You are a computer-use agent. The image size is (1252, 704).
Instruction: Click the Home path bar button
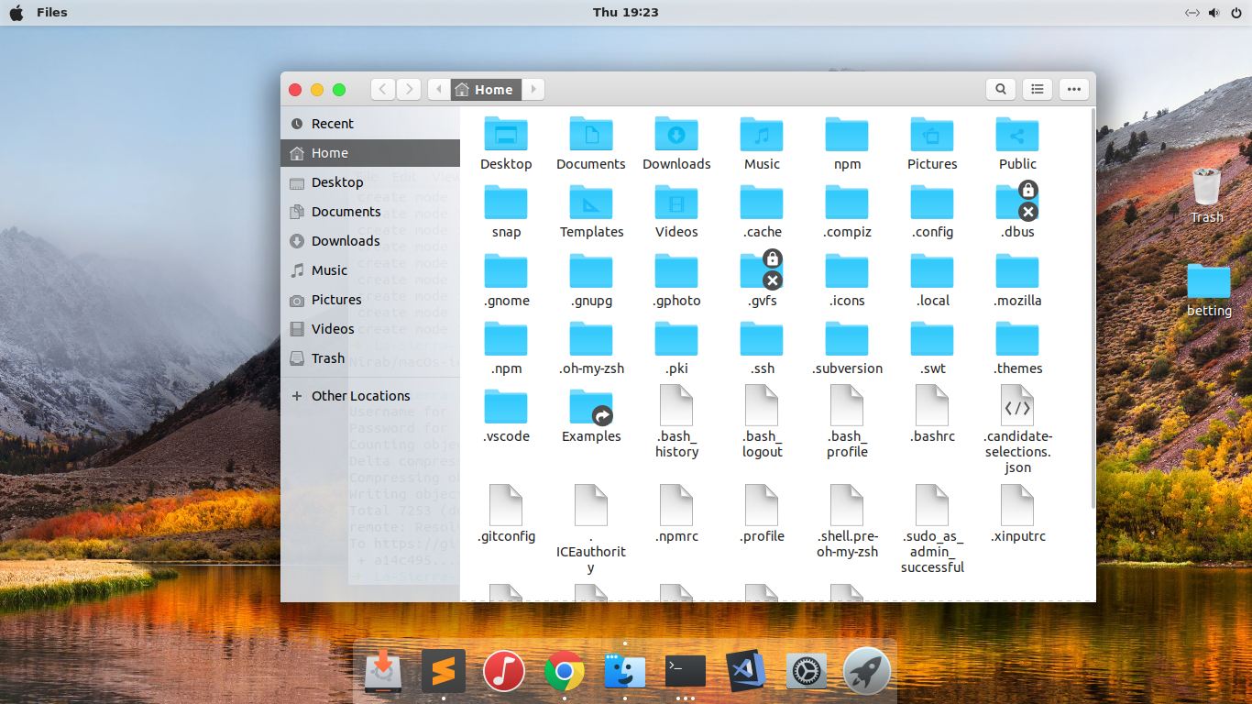486,89
